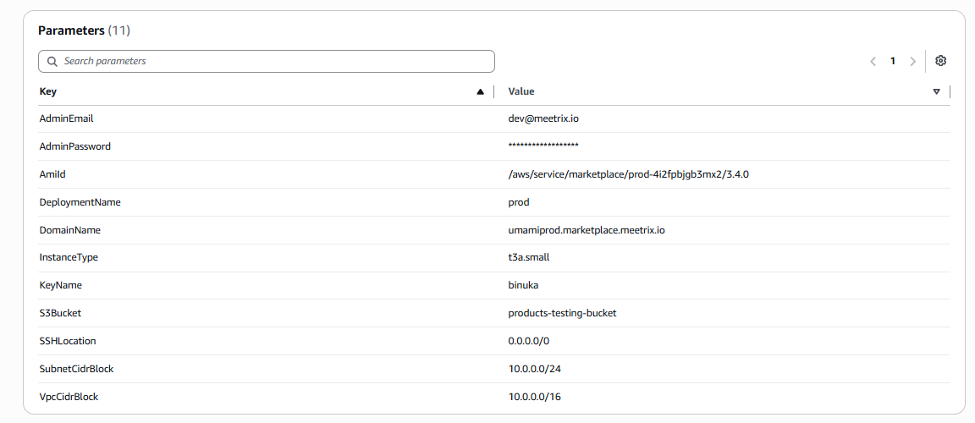
Task: Click the 10.0.0.0/16 value
Action: click(x=535, y=396)
